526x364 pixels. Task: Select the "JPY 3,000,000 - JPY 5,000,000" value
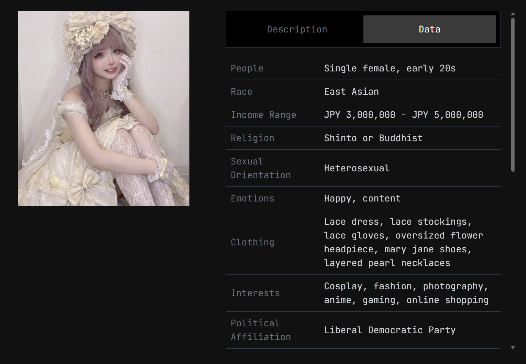pyautogui.click(x=403, y=115)
